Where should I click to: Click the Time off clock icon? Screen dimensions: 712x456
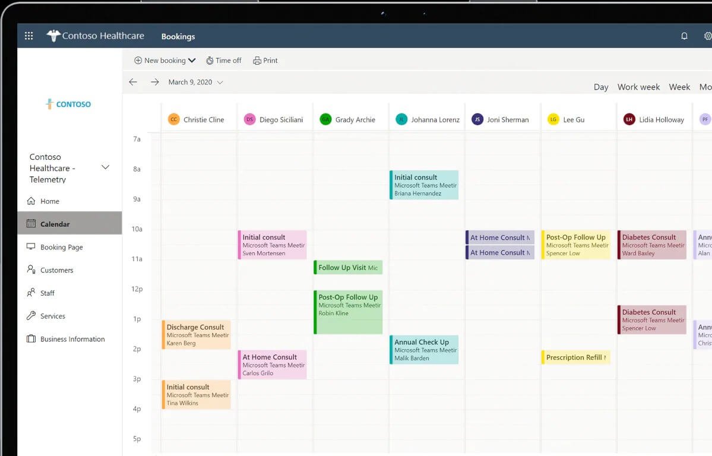[210, 60]
